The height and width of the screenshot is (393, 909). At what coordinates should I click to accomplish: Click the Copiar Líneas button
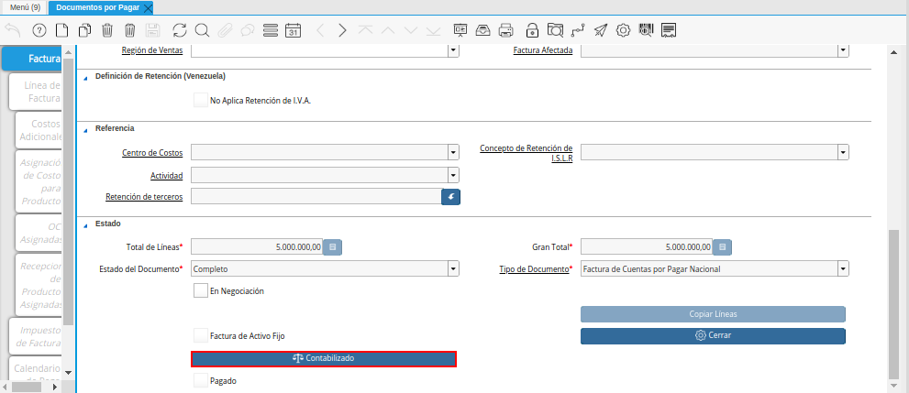(713, 314)
